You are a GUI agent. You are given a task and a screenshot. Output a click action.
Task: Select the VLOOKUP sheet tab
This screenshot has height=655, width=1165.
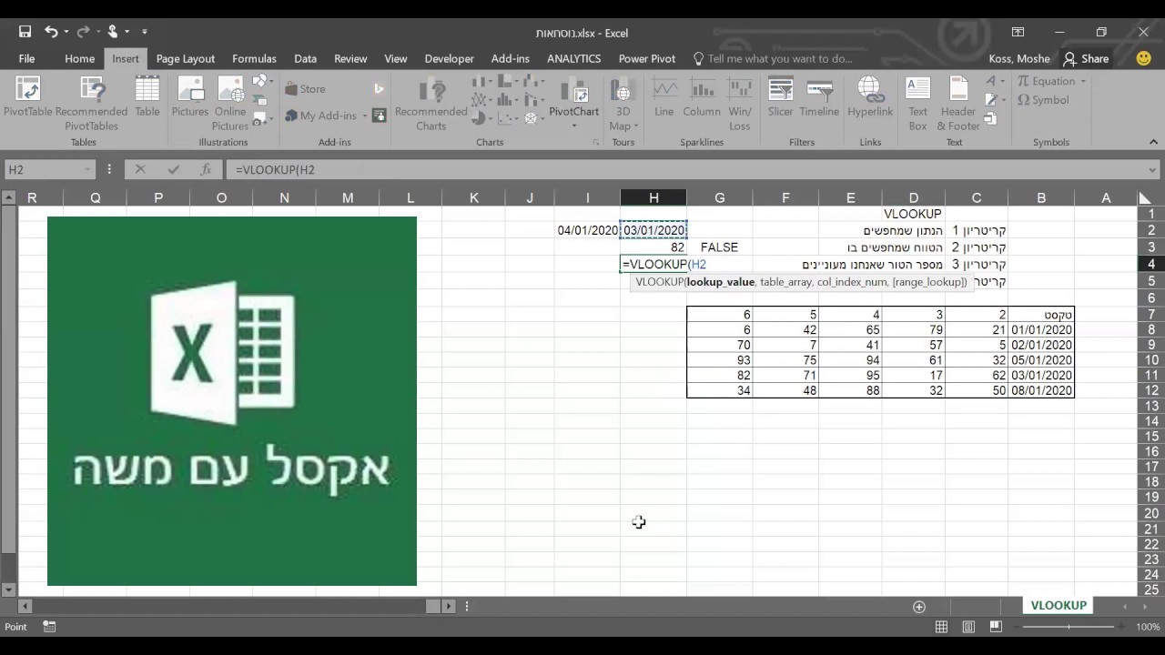(1059, 605)
